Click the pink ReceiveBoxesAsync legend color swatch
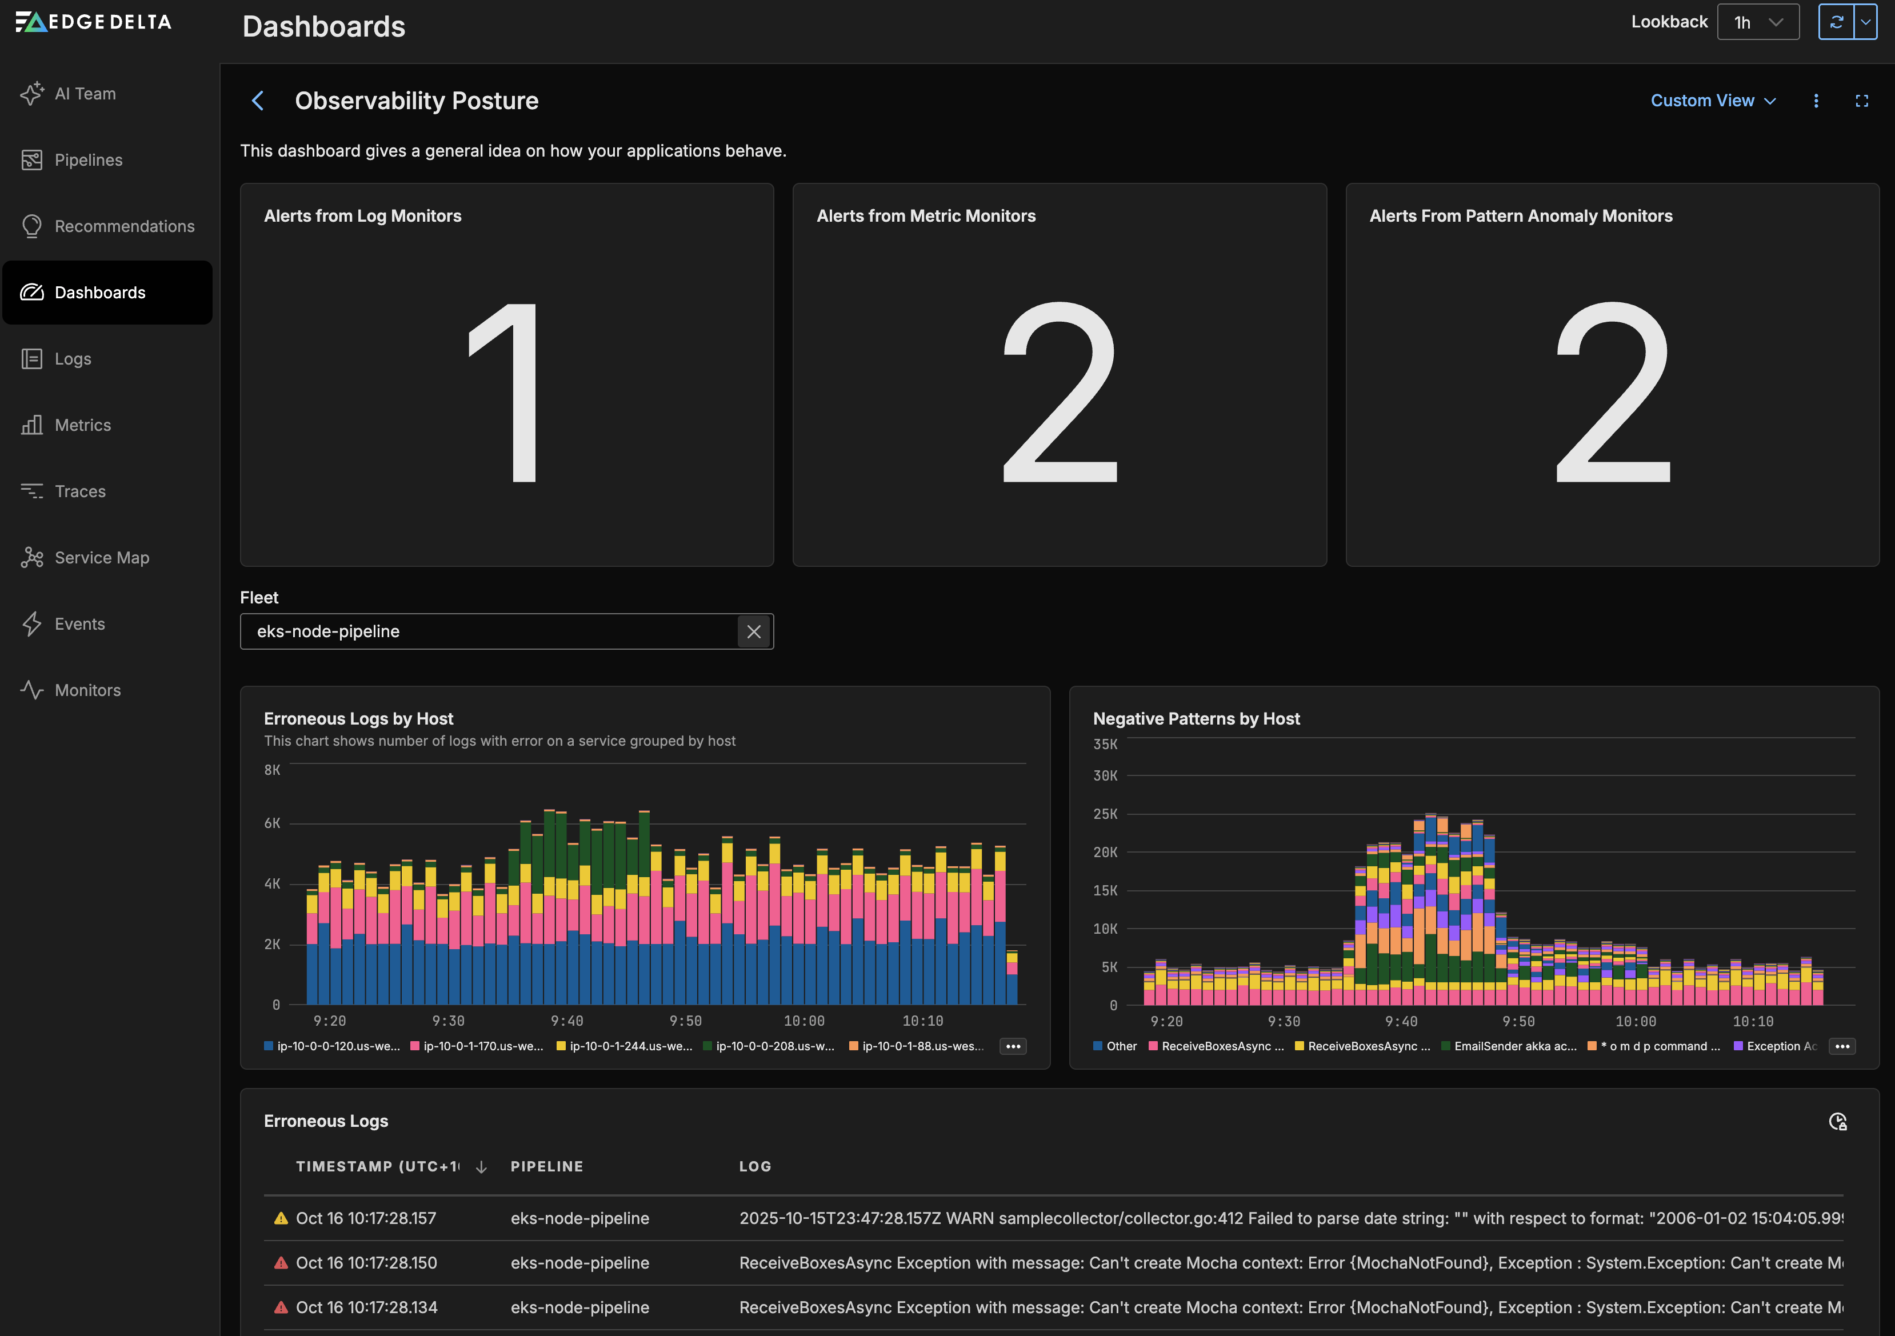Viewport: 1895px width, 1336px height. [x=1153, y=1046]
